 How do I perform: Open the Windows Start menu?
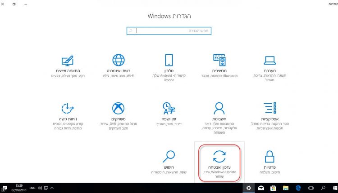(335, 188)
